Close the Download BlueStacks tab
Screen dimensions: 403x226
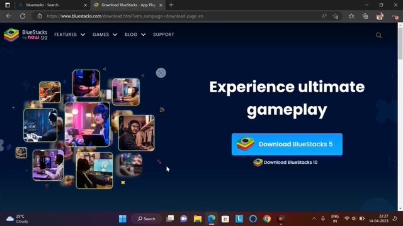point(161,5)
